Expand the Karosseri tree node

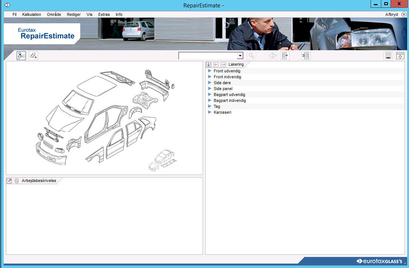(209, 112)
